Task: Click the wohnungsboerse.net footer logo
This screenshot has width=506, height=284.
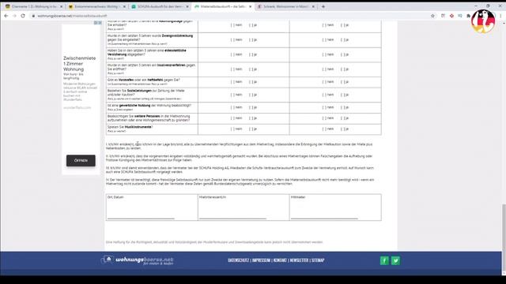Action: point(138,260)
